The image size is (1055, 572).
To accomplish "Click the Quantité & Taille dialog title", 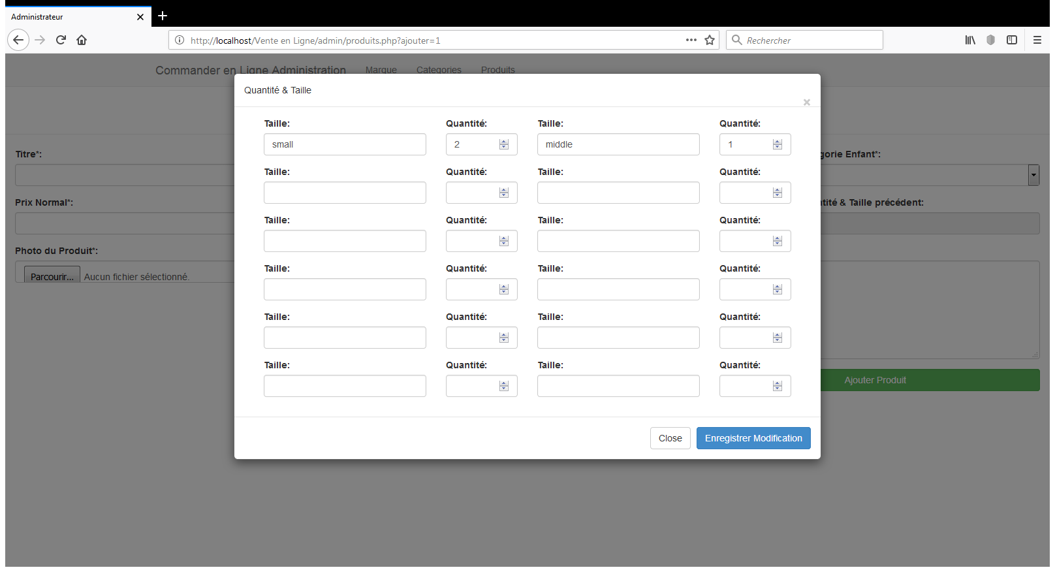I will (277, 90).
